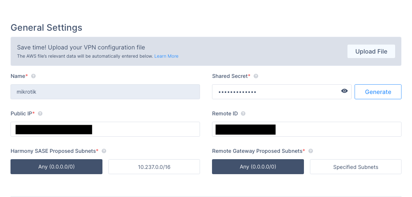Click the Upload File button

click(x=371, y=51)
